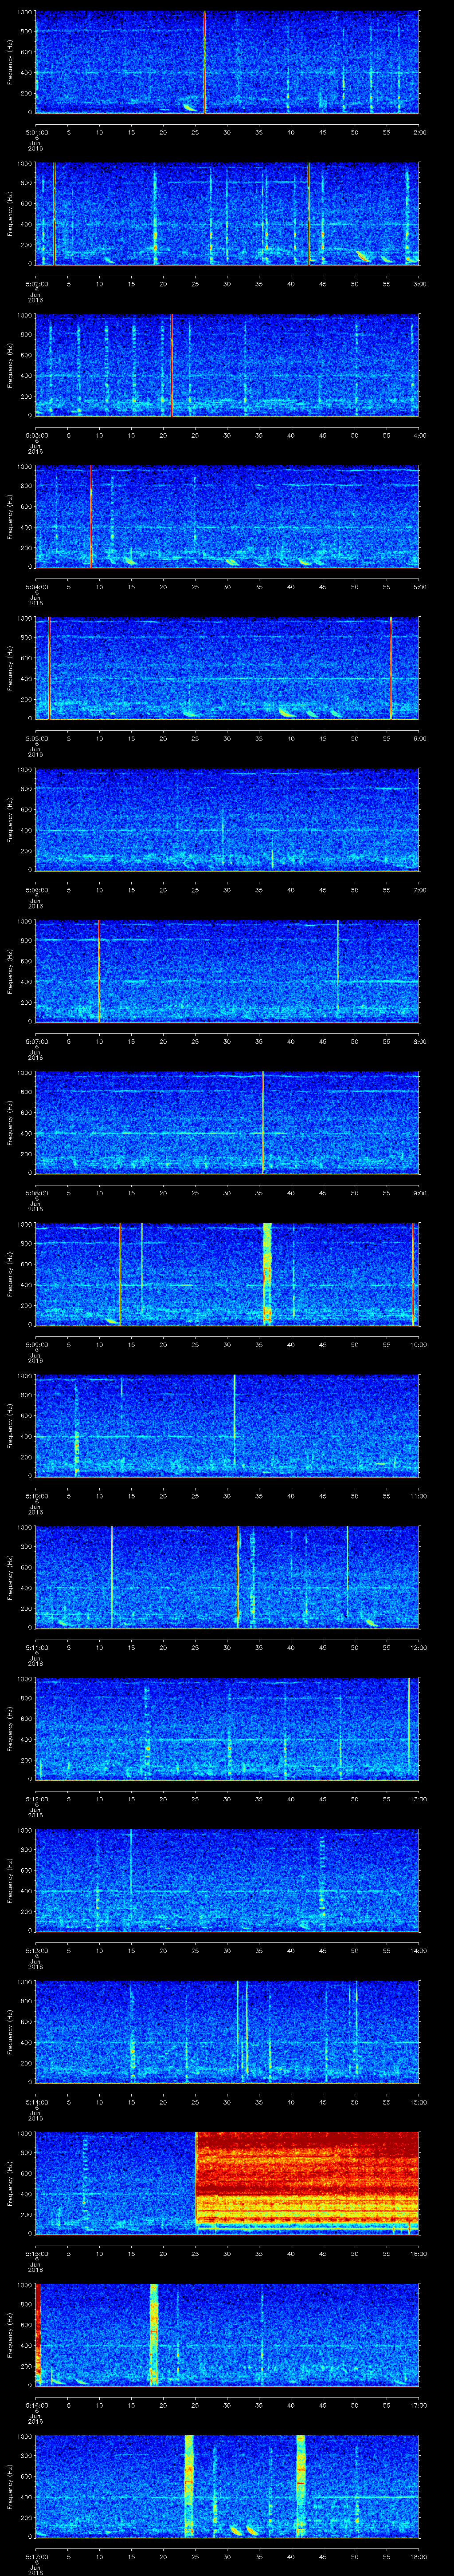Viewport: 454px width, 2576px height.
Task: Pick the '13:00' end time label
Action: click(418, 1799)
